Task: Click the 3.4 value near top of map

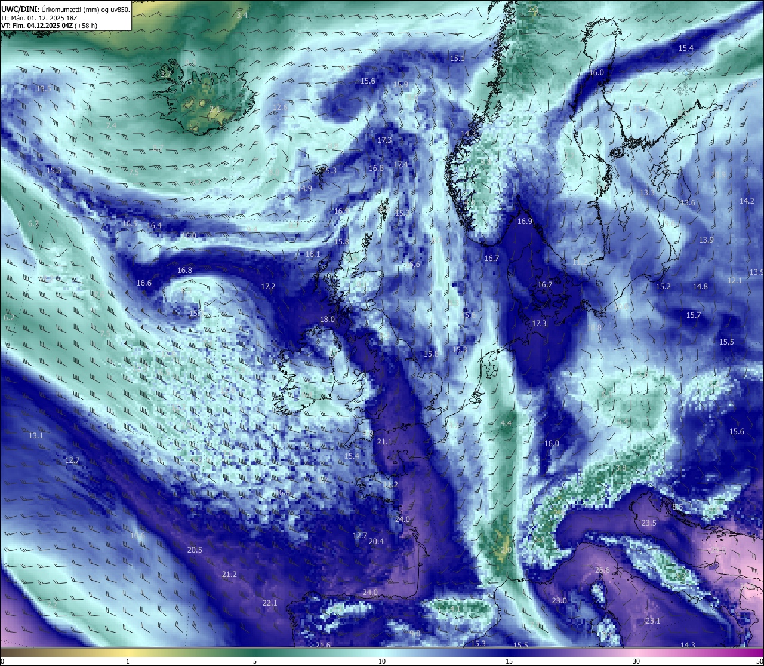Action: [x=242, y=15]
